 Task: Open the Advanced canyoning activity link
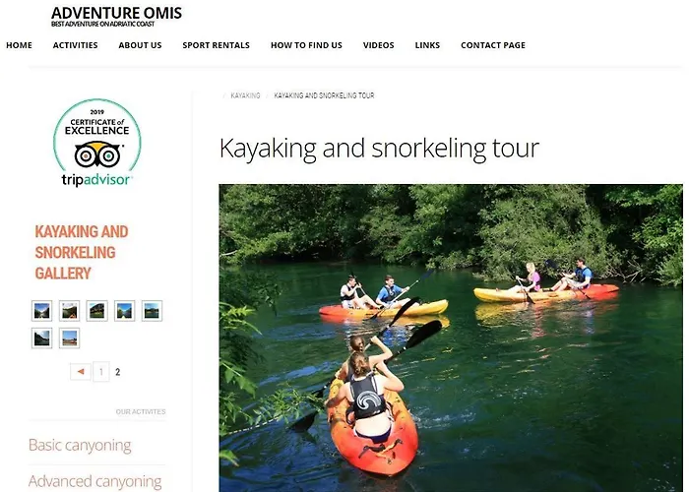pos(94,481)
